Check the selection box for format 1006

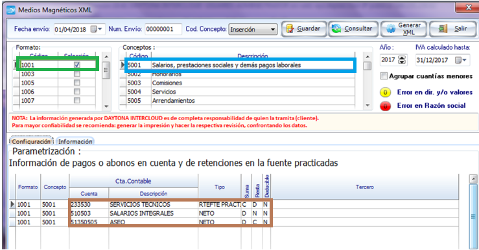tap(77, 92)
